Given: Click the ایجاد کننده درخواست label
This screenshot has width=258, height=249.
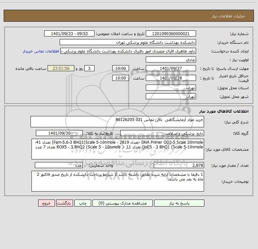Looking at the screenshot, I should point(230,51).
